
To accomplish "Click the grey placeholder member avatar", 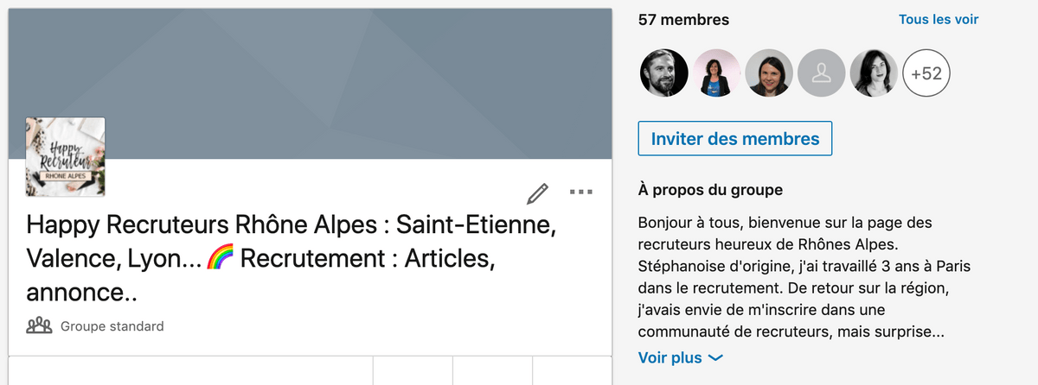I will (822, 73).
